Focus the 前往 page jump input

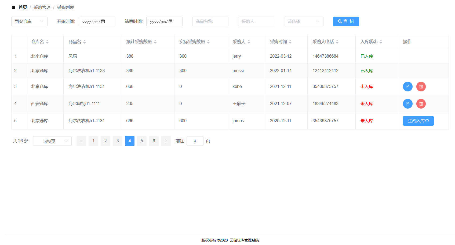pyautogui.click(x=195, y=141)
